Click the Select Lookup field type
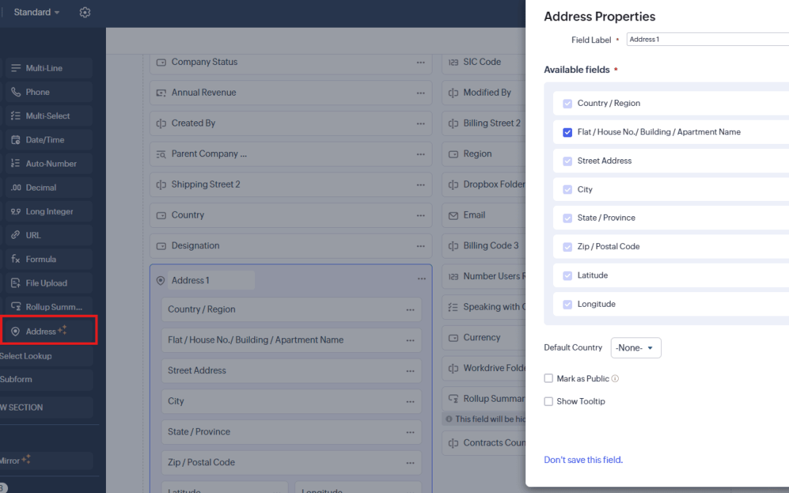The width and height of the screenshot is (789, 493). pyautogui.click(x=46, y=356)
